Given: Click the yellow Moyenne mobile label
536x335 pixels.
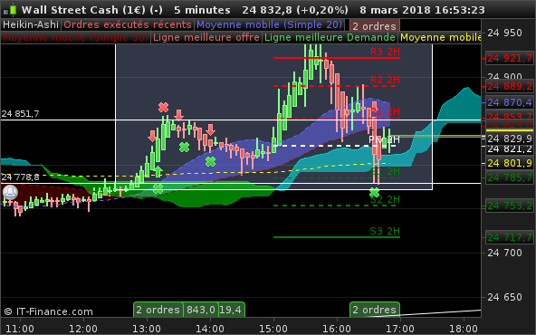Looking at the screenshot, I should coord(440,37).
